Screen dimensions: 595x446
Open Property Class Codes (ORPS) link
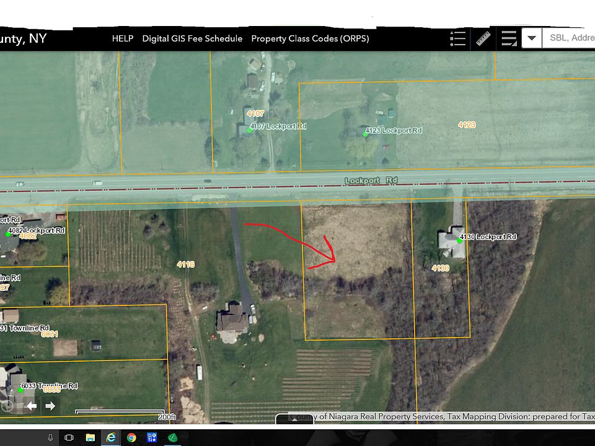[310, 38]
